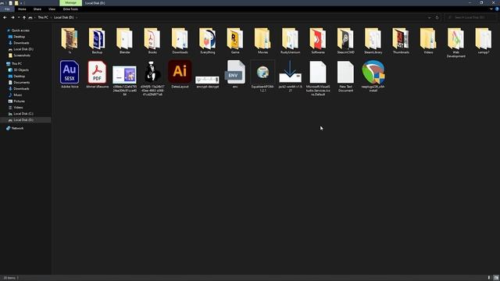Select the Equalizer APO installer file

tap(262, 76)
